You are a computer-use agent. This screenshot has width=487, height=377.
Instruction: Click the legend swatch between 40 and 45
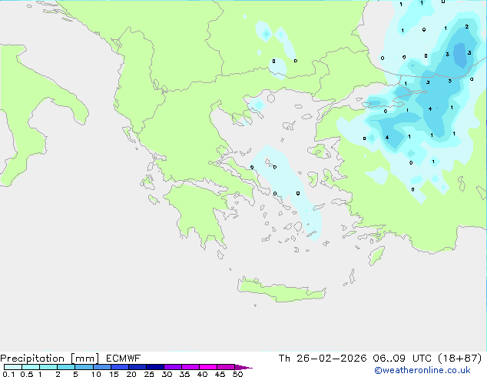coord(208,367)
